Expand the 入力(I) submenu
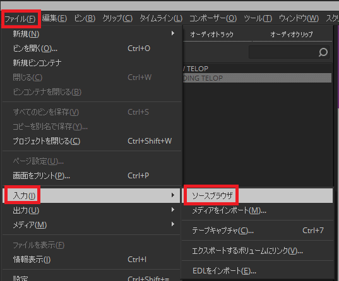 (92, 195)
